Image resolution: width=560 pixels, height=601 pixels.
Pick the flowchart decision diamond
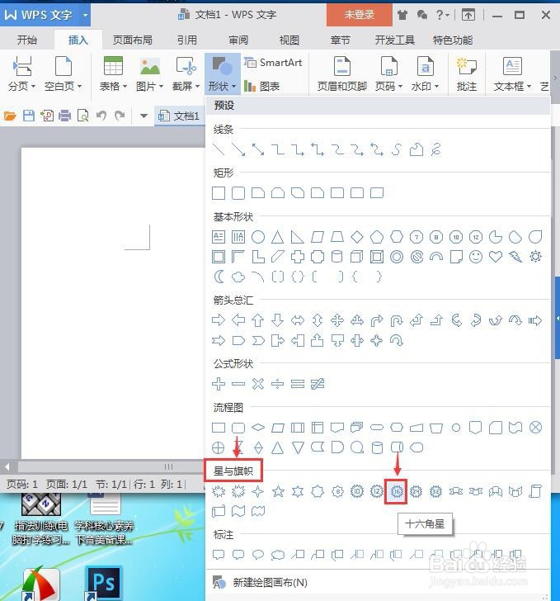click(x=258, y=427)
